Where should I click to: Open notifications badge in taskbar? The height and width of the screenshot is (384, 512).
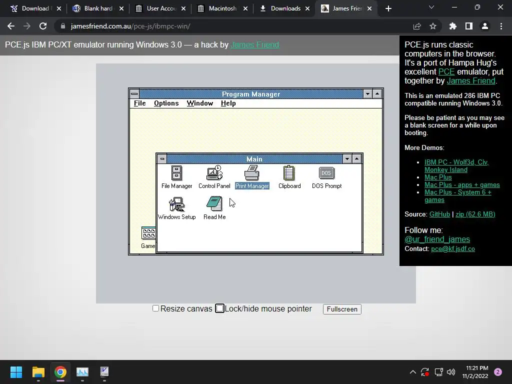(498, 372)
